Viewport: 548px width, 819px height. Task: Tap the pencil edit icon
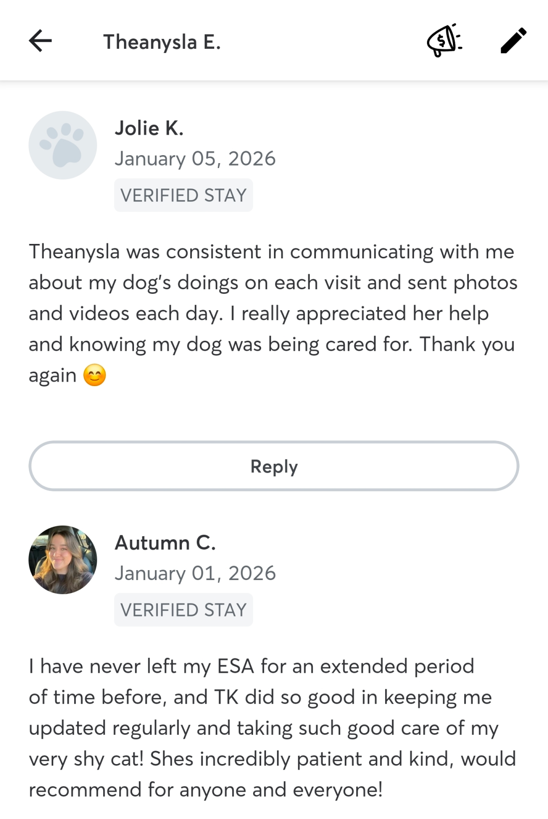coord(513,41)
